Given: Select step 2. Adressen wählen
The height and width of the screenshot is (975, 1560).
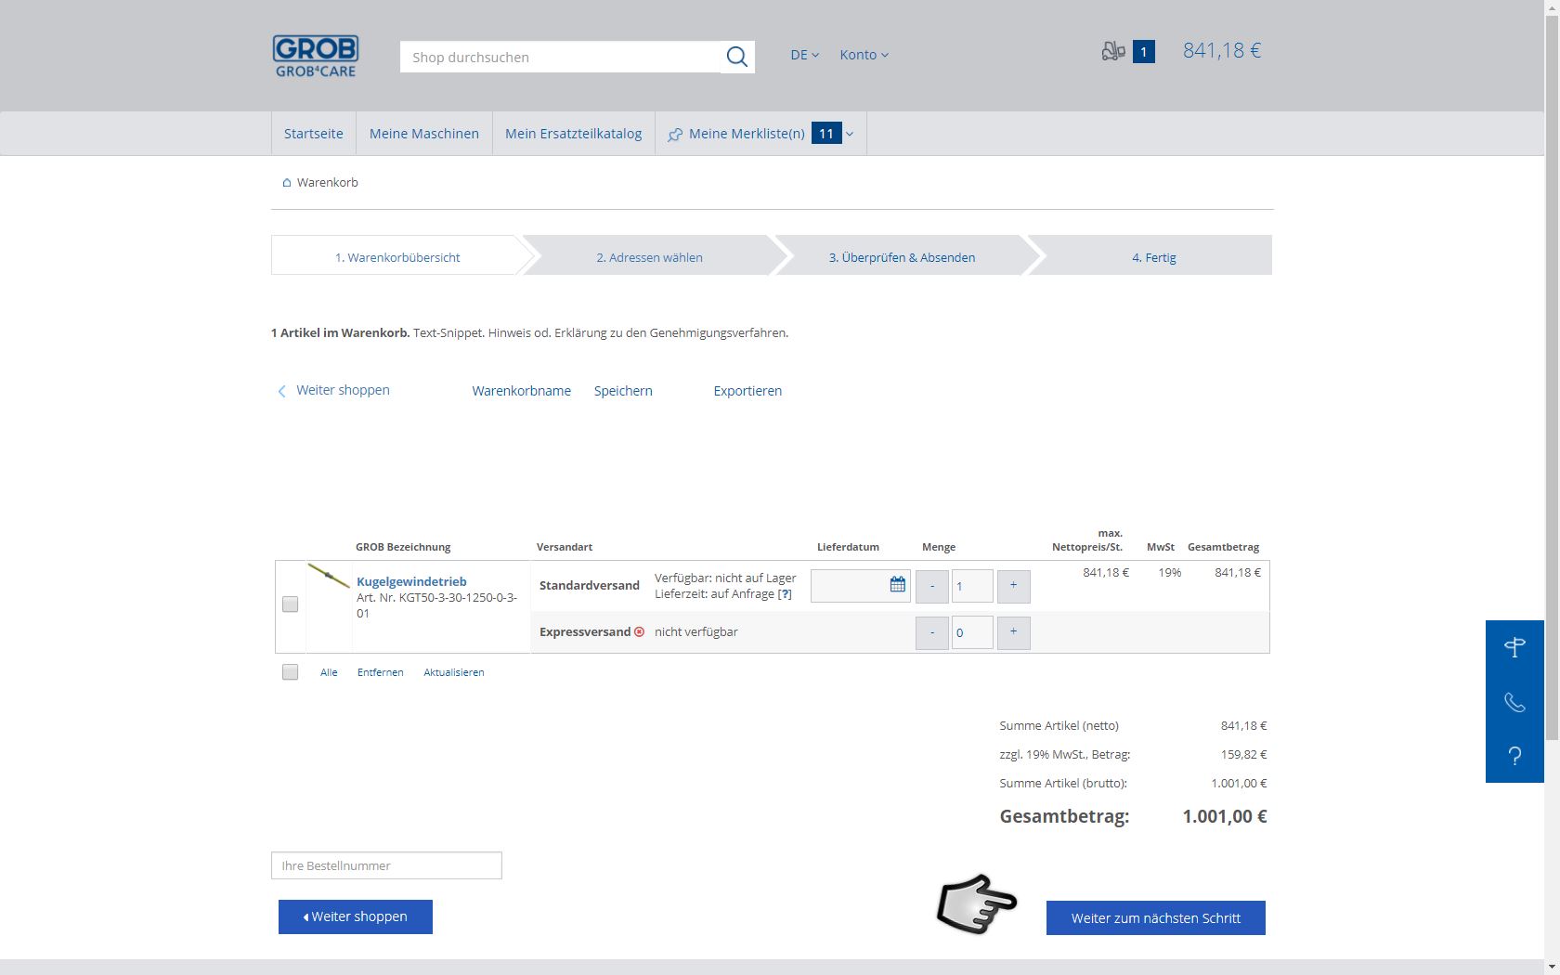Looking at the screenshot, I should click(649, 257).
